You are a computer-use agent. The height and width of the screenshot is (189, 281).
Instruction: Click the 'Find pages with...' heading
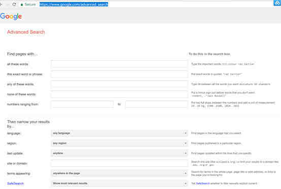click(22, 54)
